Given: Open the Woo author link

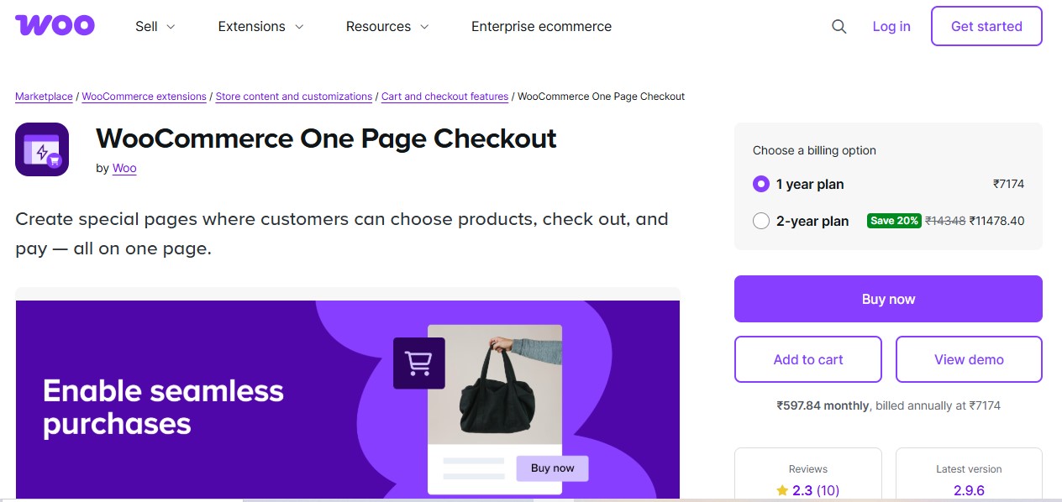Looking at the screenshot, I should [124, 168].
